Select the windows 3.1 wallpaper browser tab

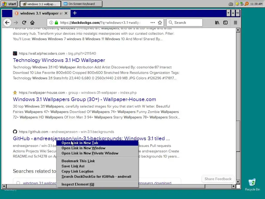point(41,13)
